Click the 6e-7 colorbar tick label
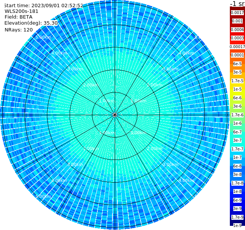Screen dimensions: 245x230 click(x=237, y=132)
